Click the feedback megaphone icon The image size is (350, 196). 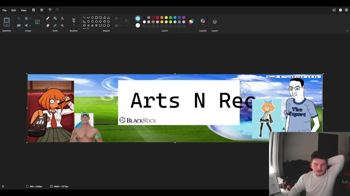coord(334,10)
